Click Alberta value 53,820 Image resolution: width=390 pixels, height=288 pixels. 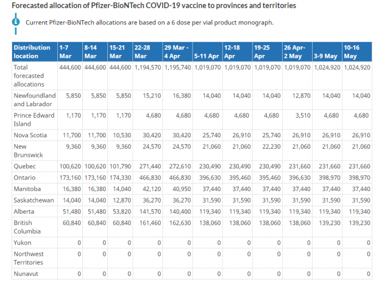coord(122,212)
